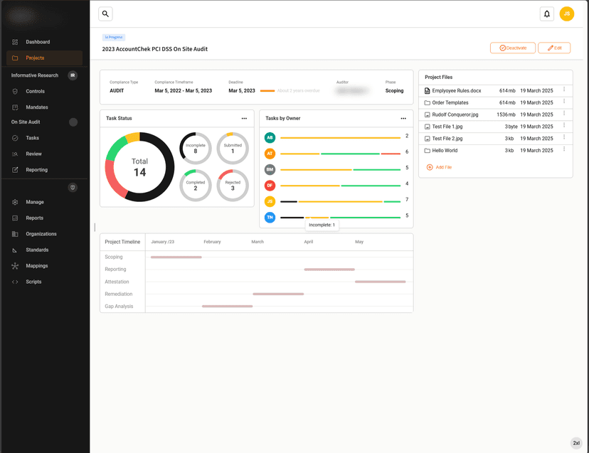Select the Rejected donut chart
The image size is (589, 453).
pyautogui.click(x=233, y=185)
